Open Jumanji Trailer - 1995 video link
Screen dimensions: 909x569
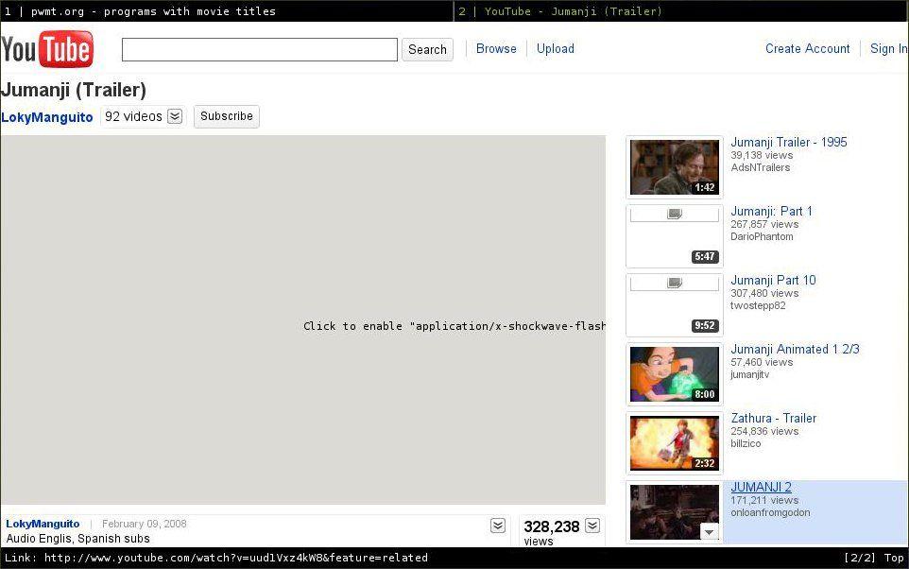(788, 142)
